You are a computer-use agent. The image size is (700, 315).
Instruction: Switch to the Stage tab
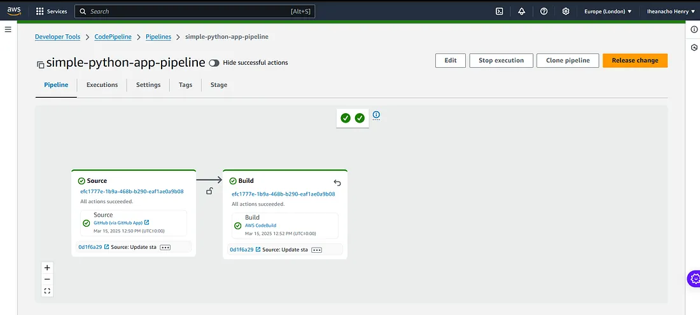(219, 84)
